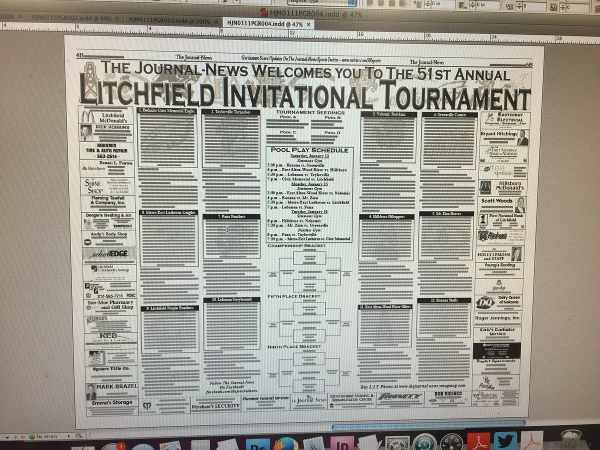
Task: Click the space before paragraph icon
Action: coord(509,6)
